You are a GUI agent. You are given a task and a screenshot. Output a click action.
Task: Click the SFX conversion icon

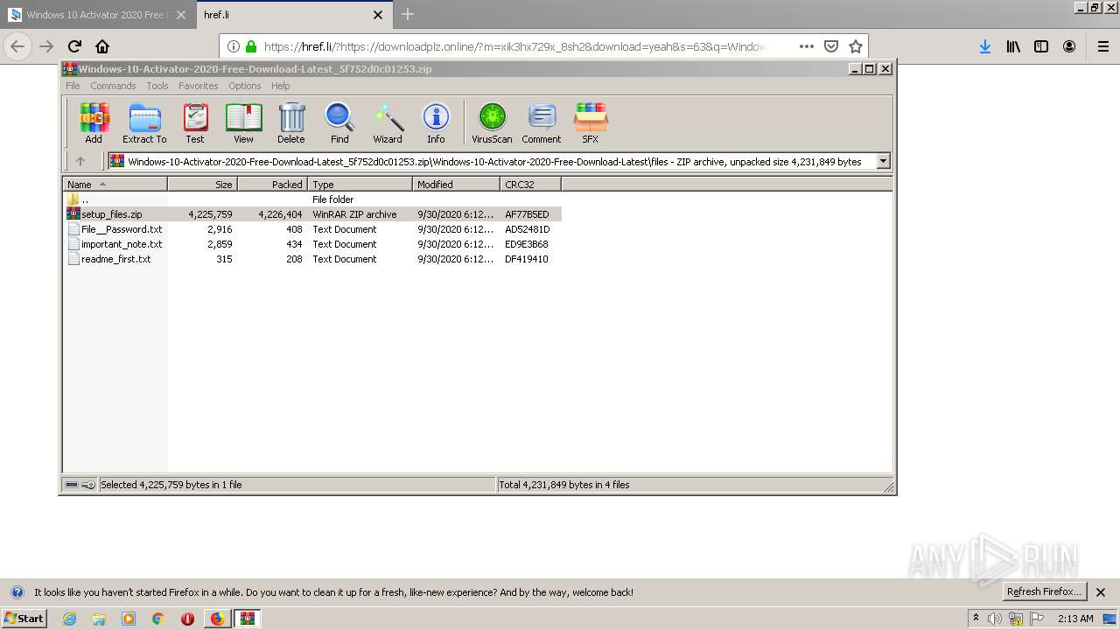pos(591,123)
